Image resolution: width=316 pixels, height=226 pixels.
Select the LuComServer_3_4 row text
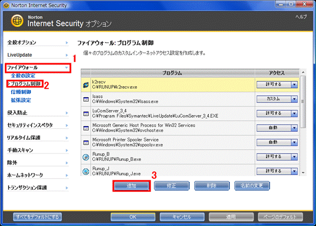point(155,114)
